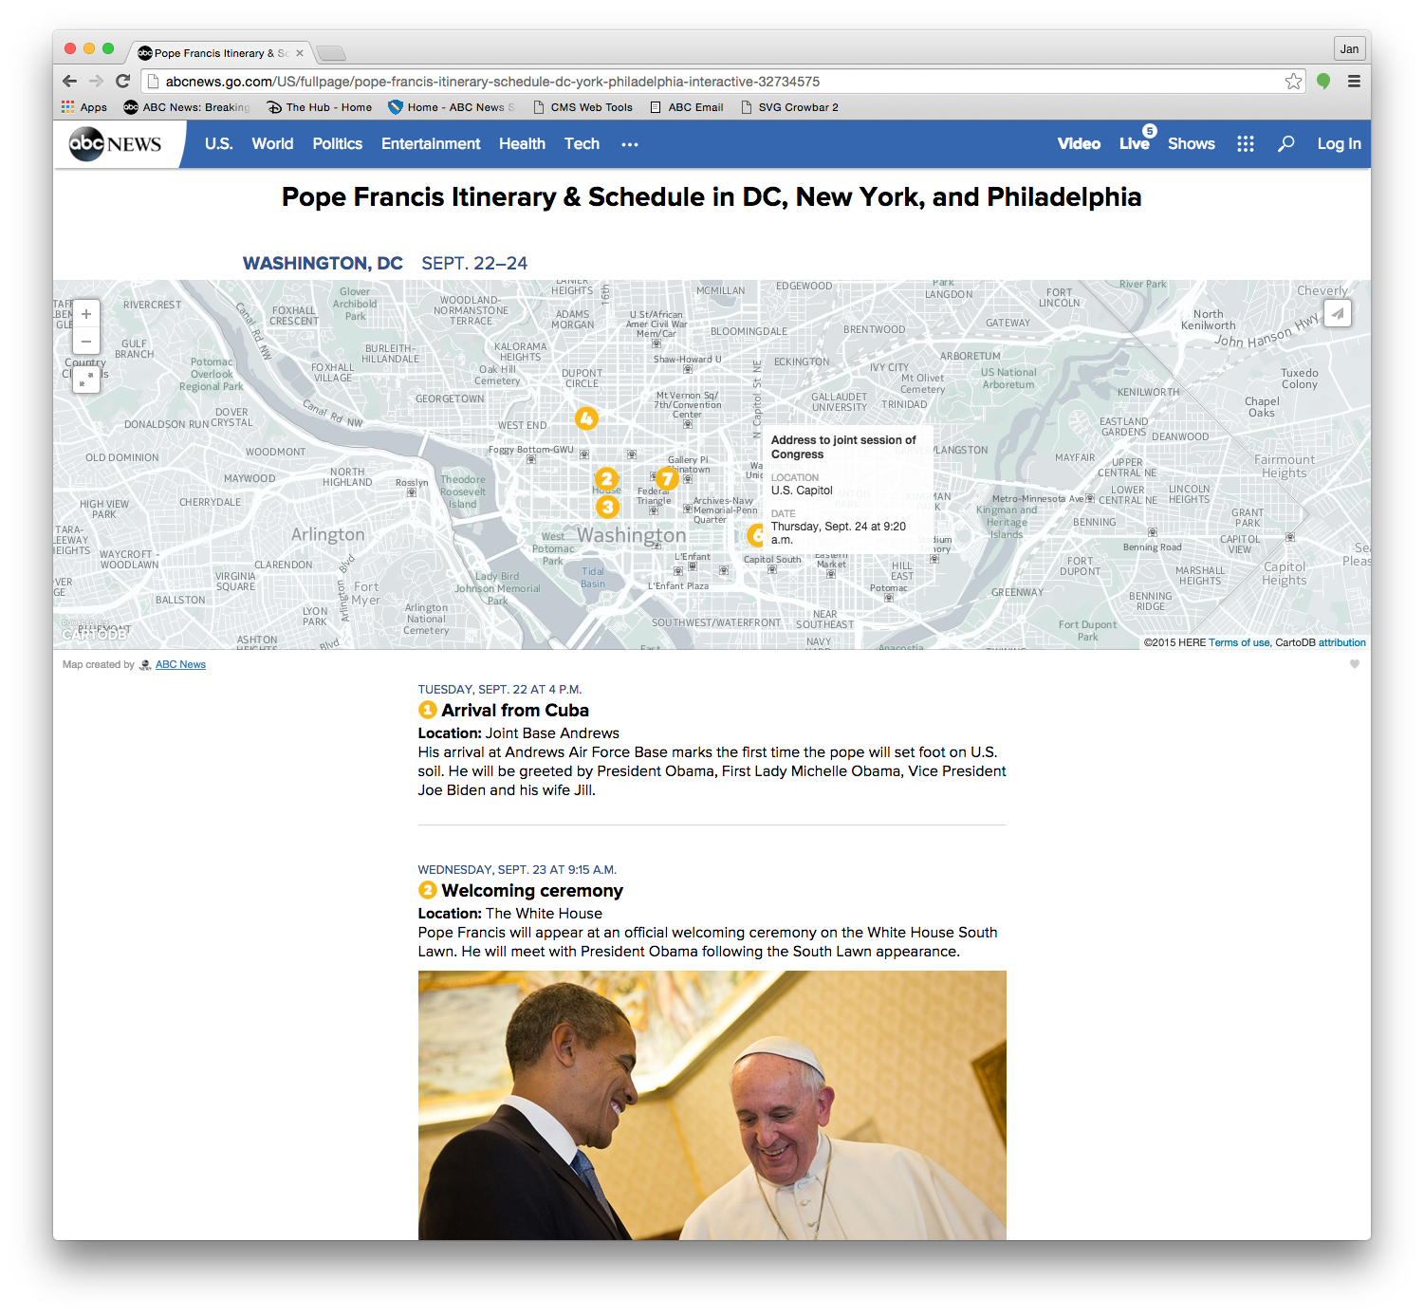Click the heart icon below map
The height and width of the screenshot is (1316, 1424).
[x=1355, y=664]
